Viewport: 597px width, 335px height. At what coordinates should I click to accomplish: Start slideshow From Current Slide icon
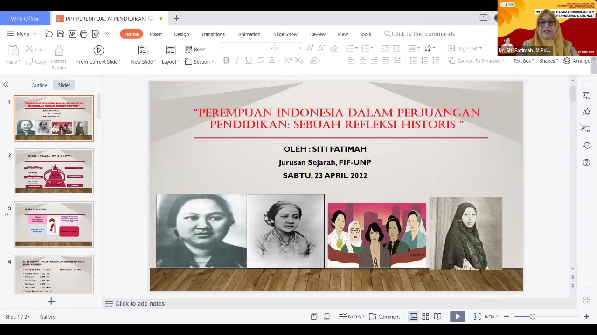pos(98,50)
